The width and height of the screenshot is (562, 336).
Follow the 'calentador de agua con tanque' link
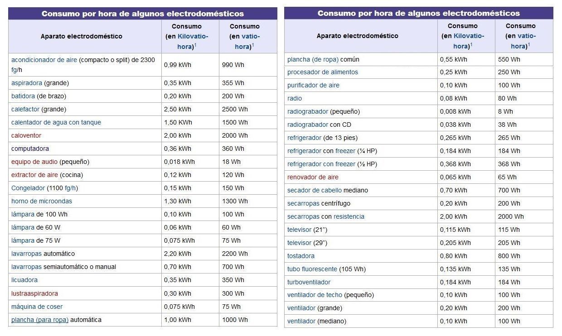pyautogui.click(x=56, y=122)
